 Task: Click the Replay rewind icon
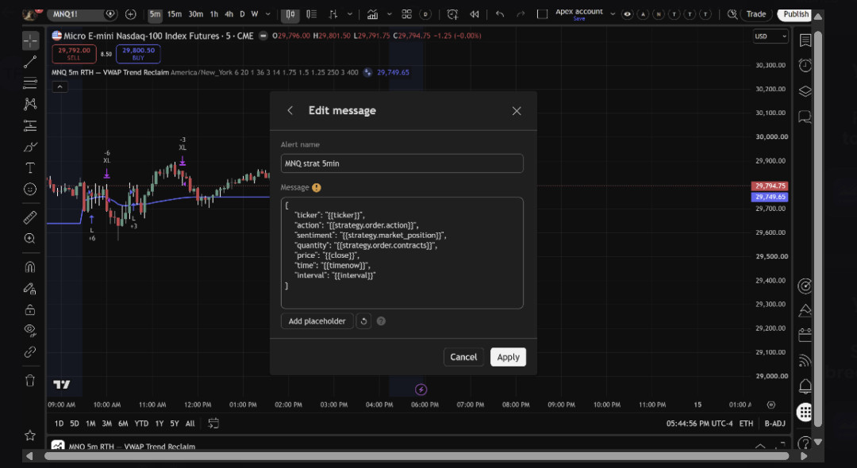coord(475,14)
